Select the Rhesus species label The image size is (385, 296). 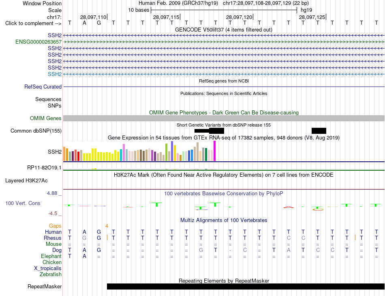(x=53, y=238)
